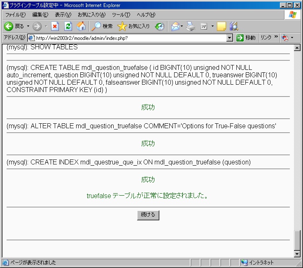Click the リンク links toolbar label

coord(266,37)
